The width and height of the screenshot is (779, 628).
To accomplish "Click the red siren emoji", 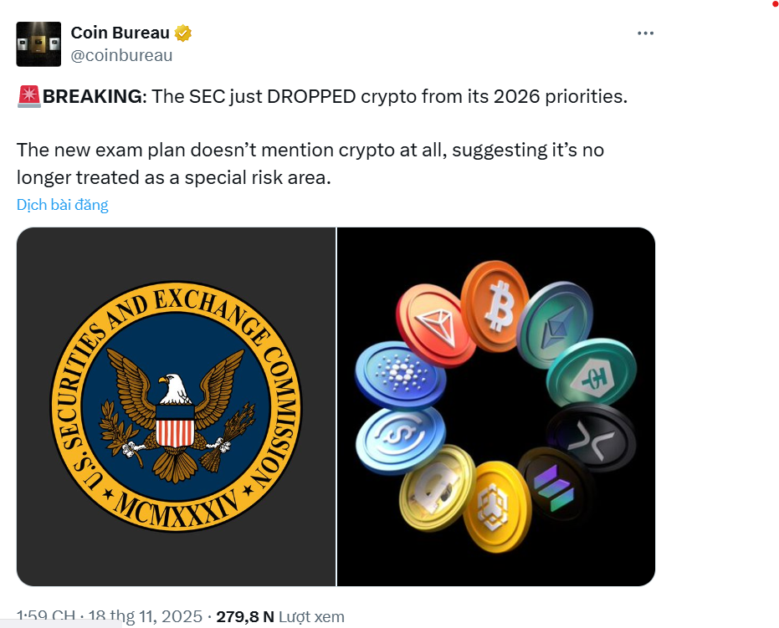I will [x=28, y=96].
